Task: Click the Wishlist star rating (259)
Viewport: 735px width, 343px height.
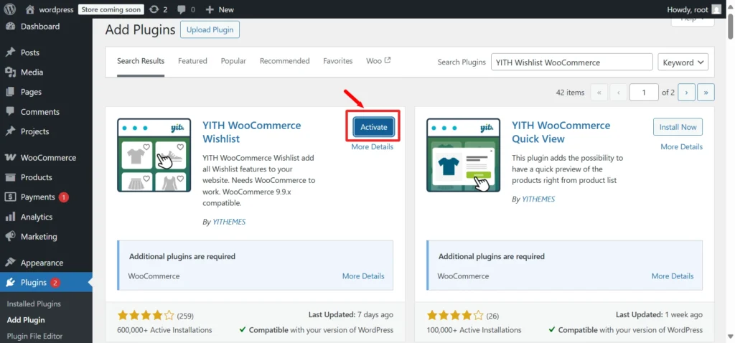Action: pyautogui.click(x=156, y=315)
